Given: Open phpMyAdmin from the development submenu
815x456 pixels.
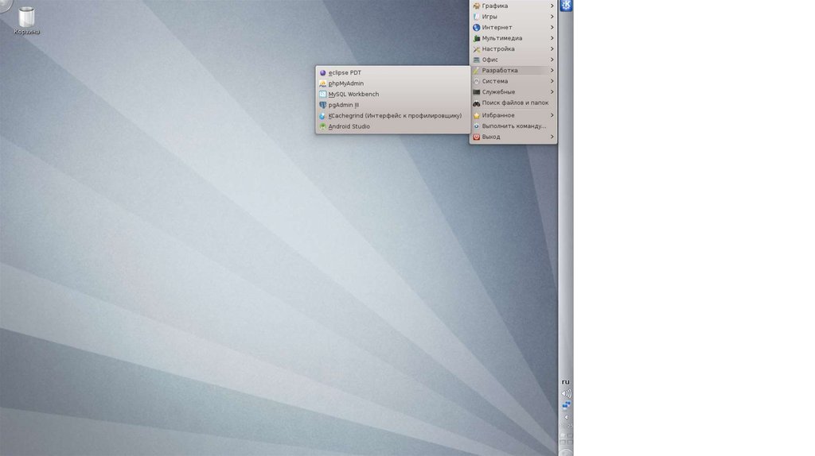Looking at the screenshot, I should (x=346, y=83).
